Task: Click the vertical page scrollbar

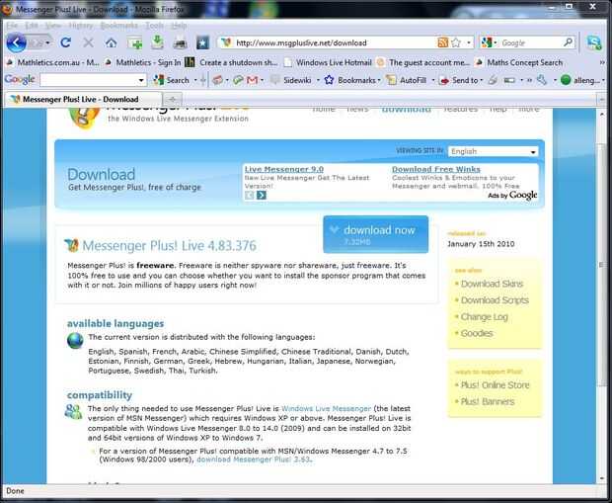Action: pos(601,266)
